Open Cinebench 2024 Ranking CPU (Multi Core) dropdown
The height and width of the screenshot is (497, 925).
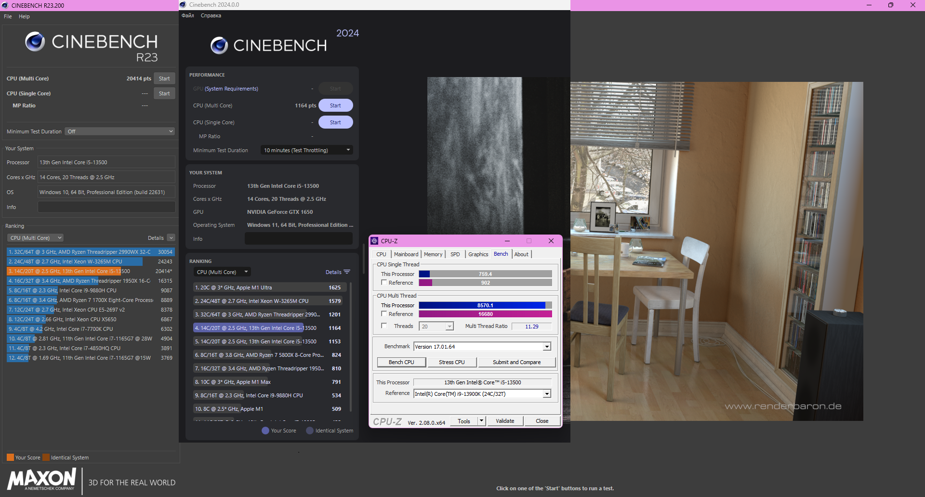pyautogui.click(x=223, y=272)
